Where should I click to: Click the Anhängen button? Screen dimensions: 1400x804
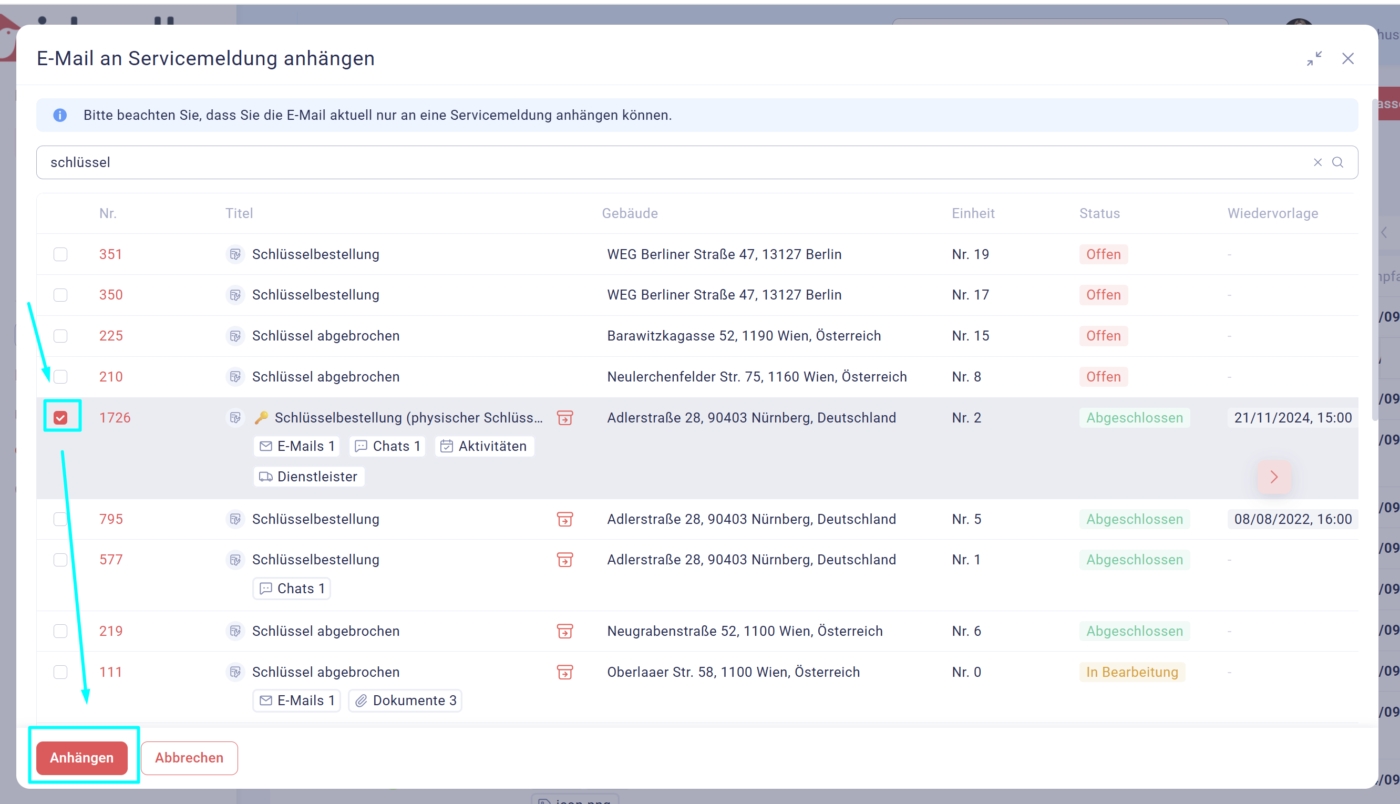81,758
